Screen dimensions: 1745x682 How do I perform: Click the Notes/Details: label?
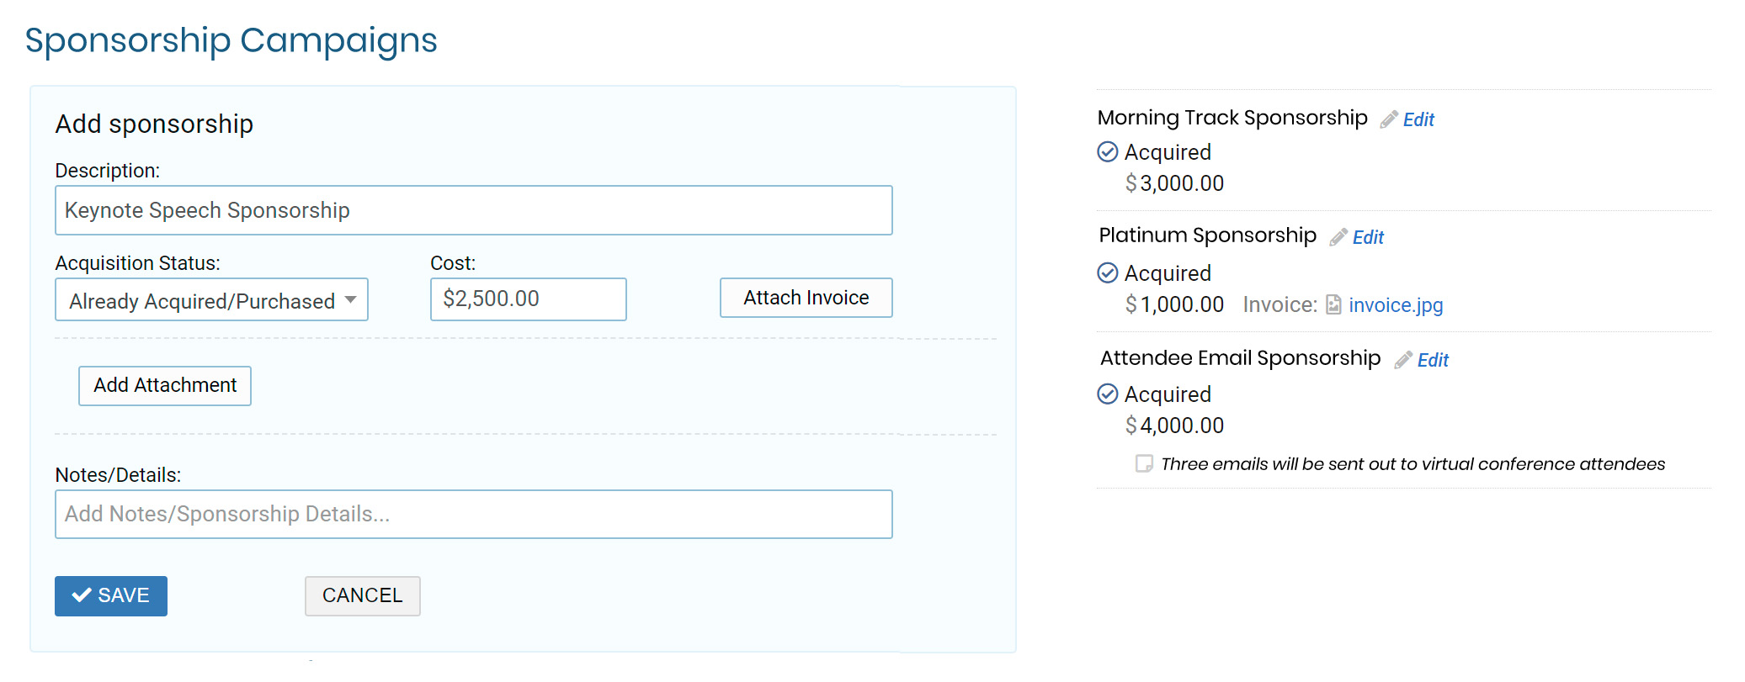[x=118, y=475]
